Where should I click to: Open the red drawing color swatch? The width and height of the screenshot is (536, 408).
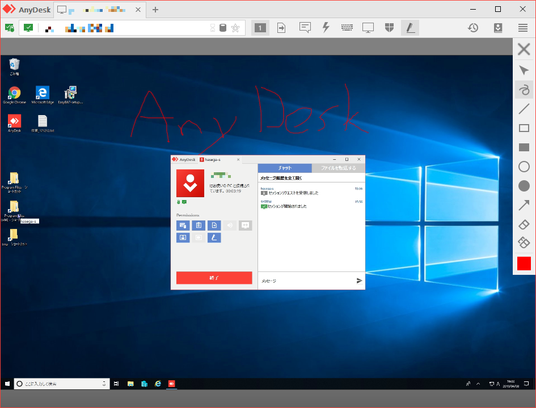click(x=524, y=263)
